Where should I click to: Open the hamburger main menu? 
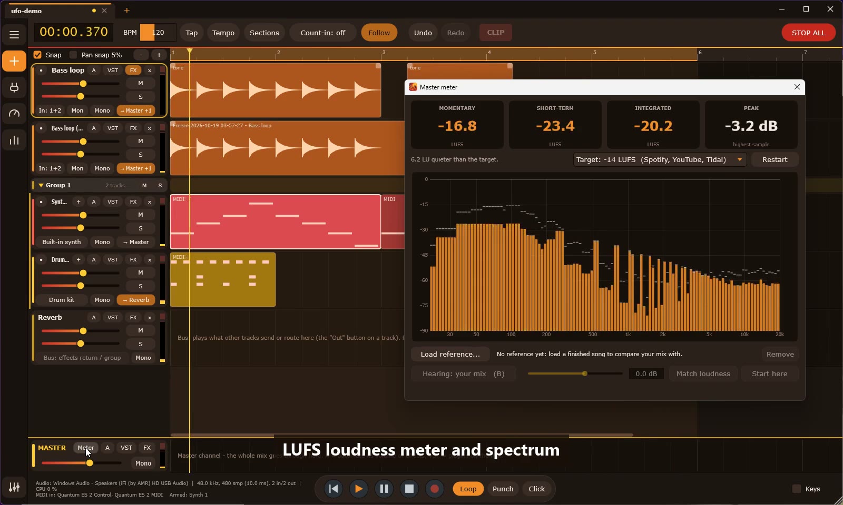(x=14, y=35)
